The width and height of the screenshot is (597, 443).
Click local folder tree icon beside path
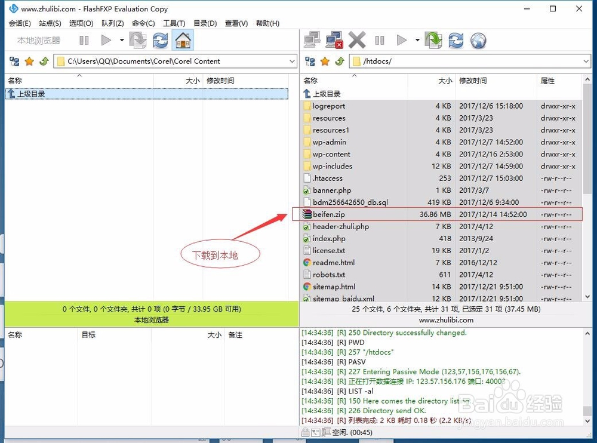14,61
